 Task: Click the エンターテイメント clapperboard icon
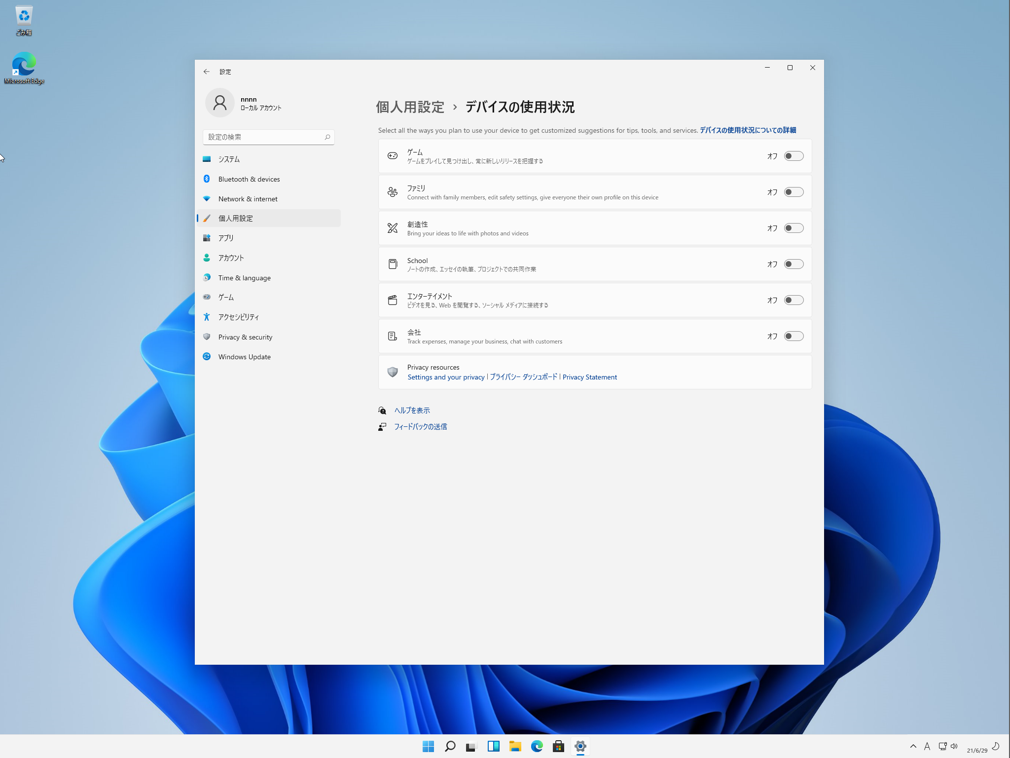pyautogui.click(x=393, y=300)
